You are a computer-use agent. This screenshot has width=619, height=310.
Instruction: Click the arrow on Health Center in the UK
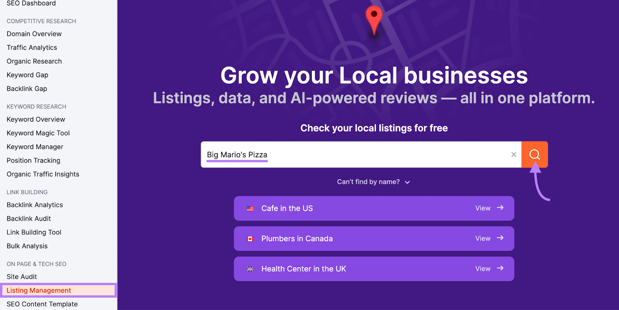tap(500, 268)
